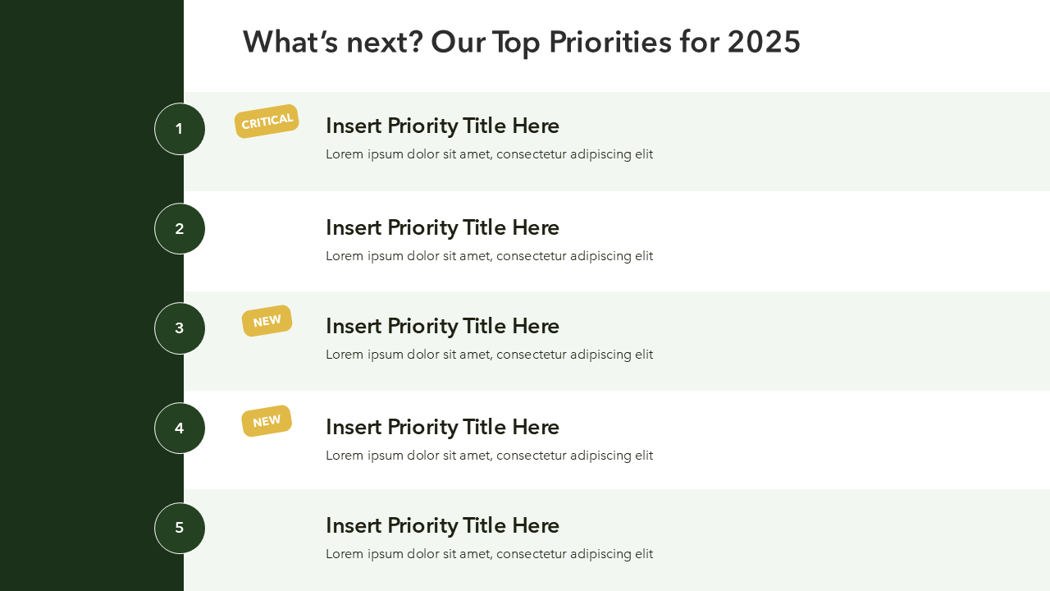Select the numbered circle 4 icon

point(180,428)
